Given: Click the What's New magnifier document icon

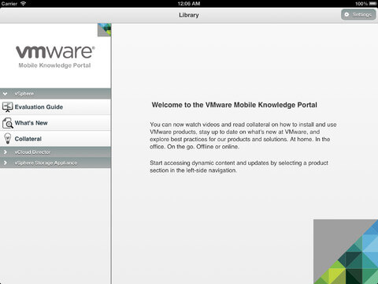Looking at the screenshot, I should click(x=8, y=123).
